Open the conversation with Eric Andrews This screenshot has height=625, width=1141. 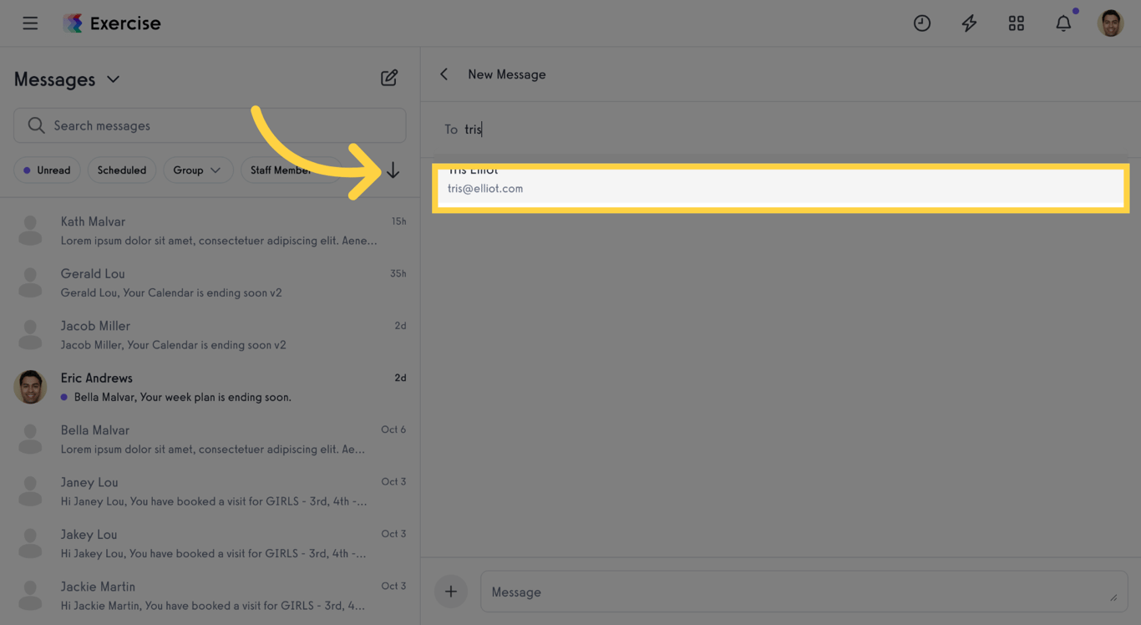[x=209, y=386]
